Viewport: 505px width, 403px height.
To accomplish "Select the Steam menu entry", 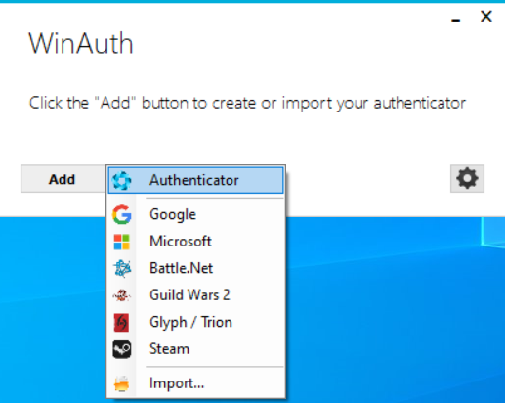I will click(196, 349).
